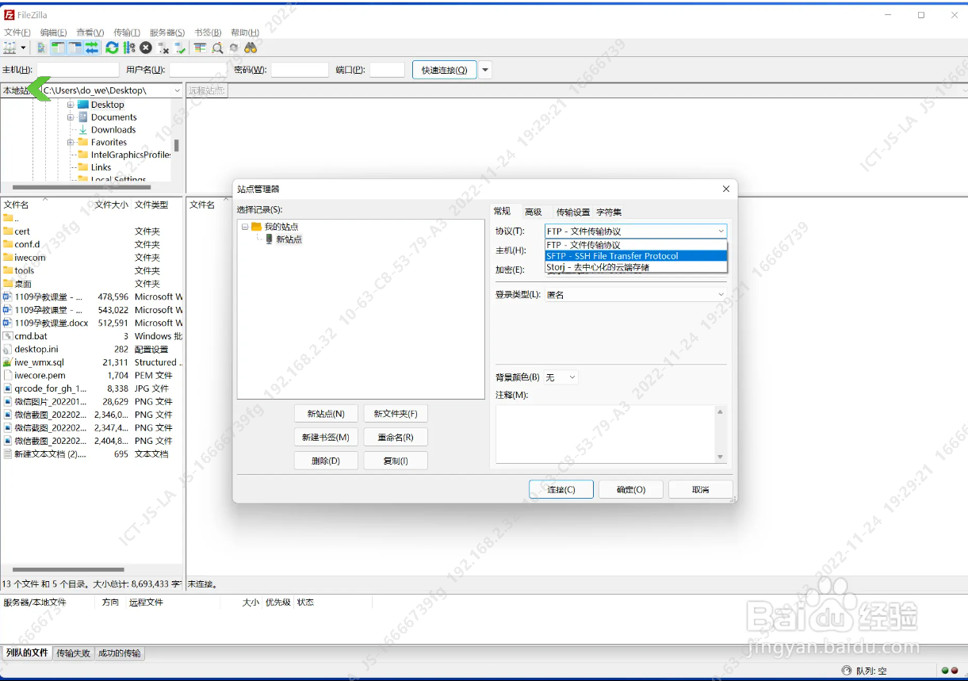Click the cancel current operation icon
This screenshot has height=681, width=968.
(x=146, y=48)
